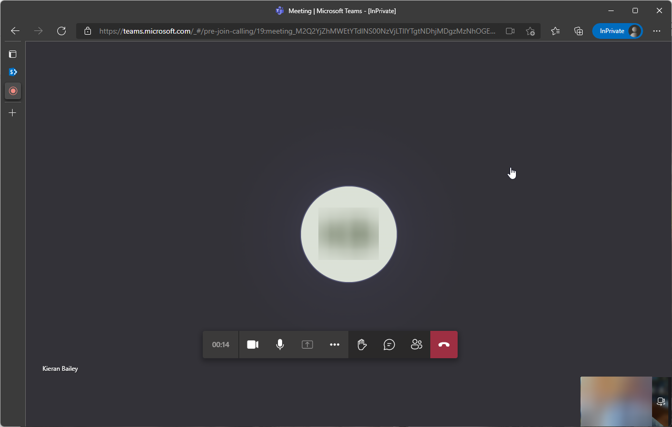Screen dimensions: 672x427
Task: Open camera permission icon in address bar
Action: 510,31
